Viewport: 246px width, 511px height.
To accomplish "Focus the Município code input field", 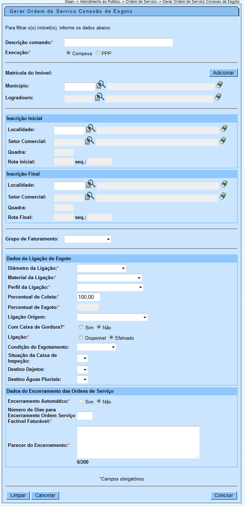I will point(79,86).
